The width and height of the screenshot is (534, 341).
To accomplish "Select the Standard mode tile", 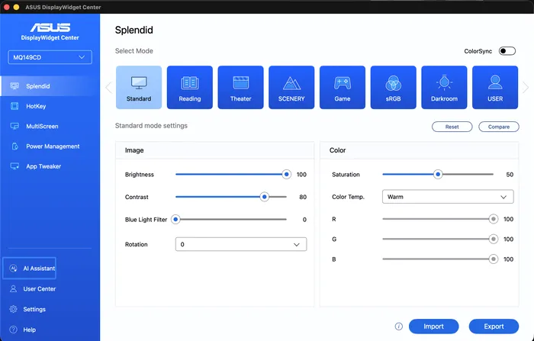I will tap(139, 88).
